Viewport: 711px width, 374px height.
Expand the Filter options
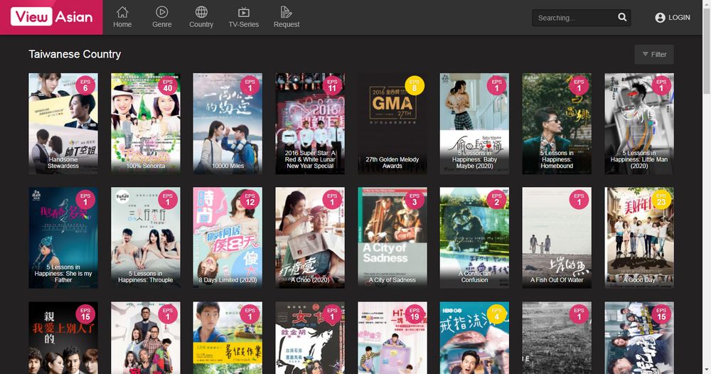(653, 54)
